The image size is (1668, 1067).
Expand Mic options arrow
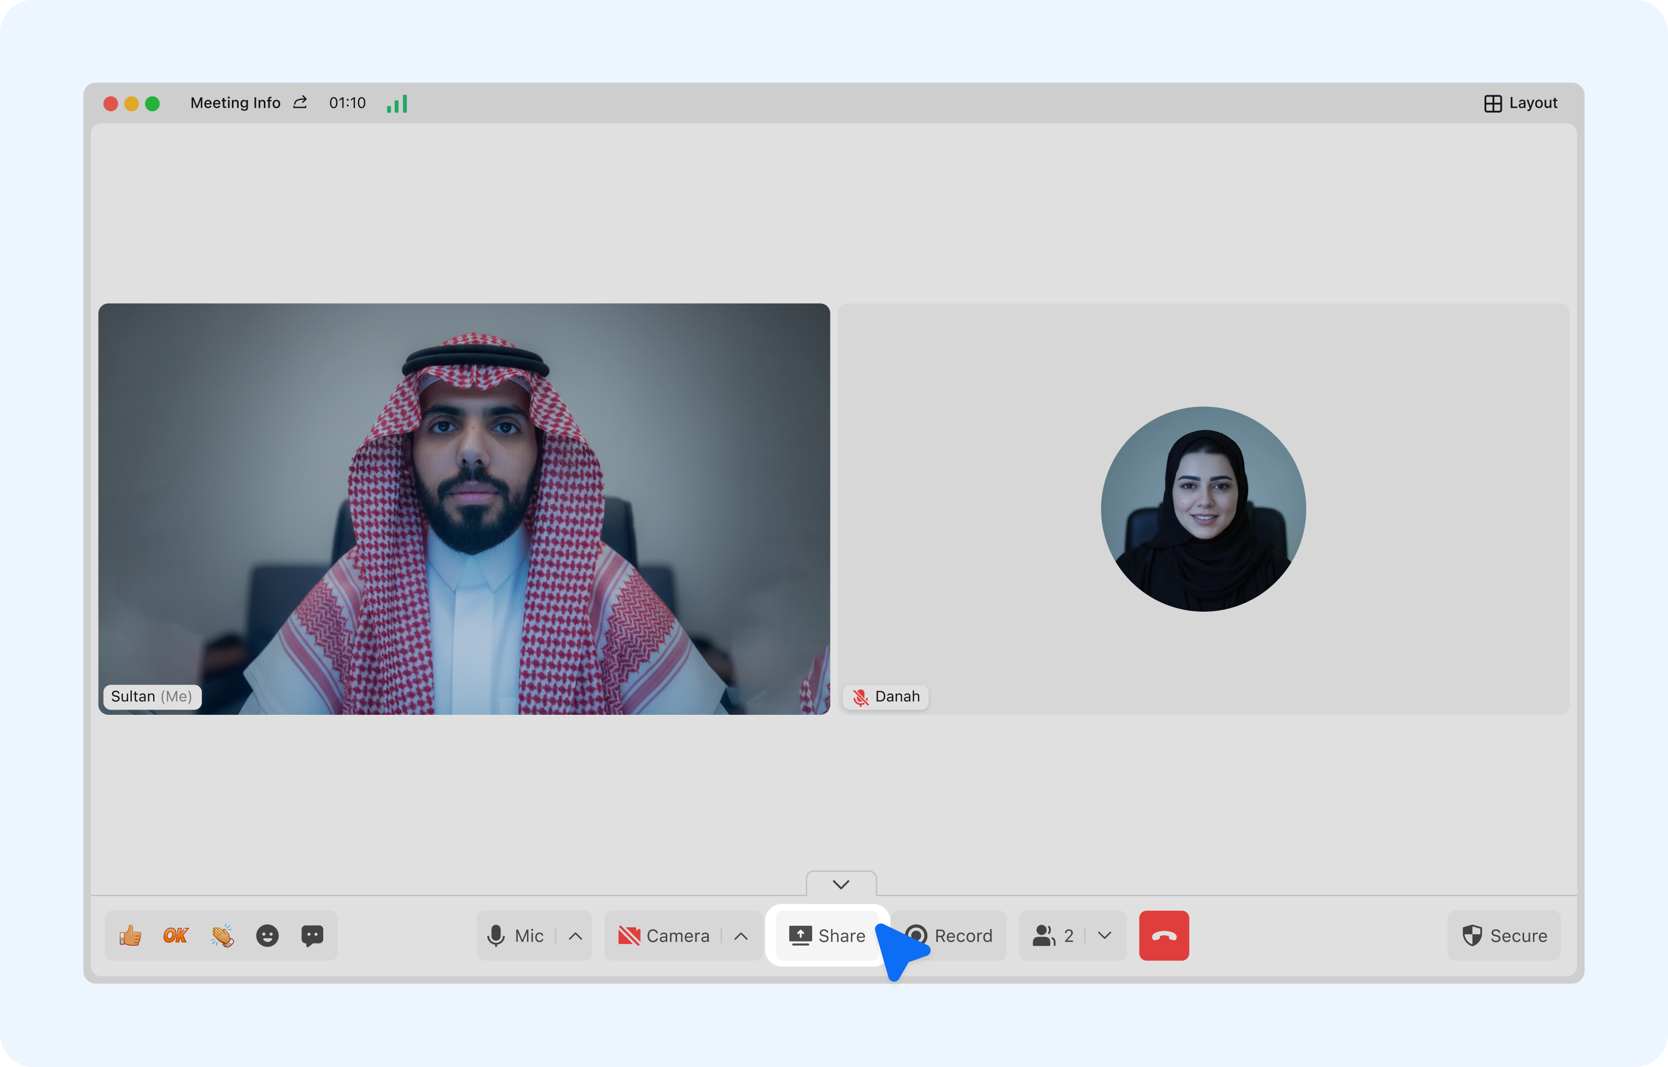click(x=575, y=935)
